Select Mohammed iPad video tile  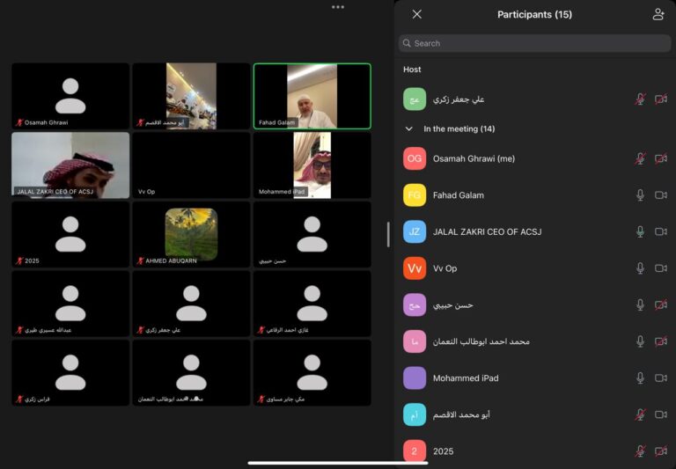[312, 165]
